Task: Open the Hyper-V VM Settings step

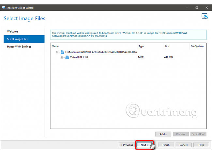Action: (x=24, y=47)
